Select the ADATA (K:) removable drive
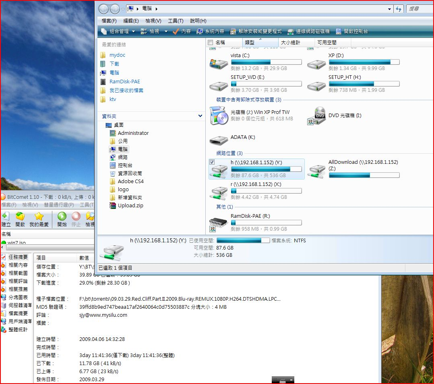This screenshot has width=434, height=384. pos(219,140)
